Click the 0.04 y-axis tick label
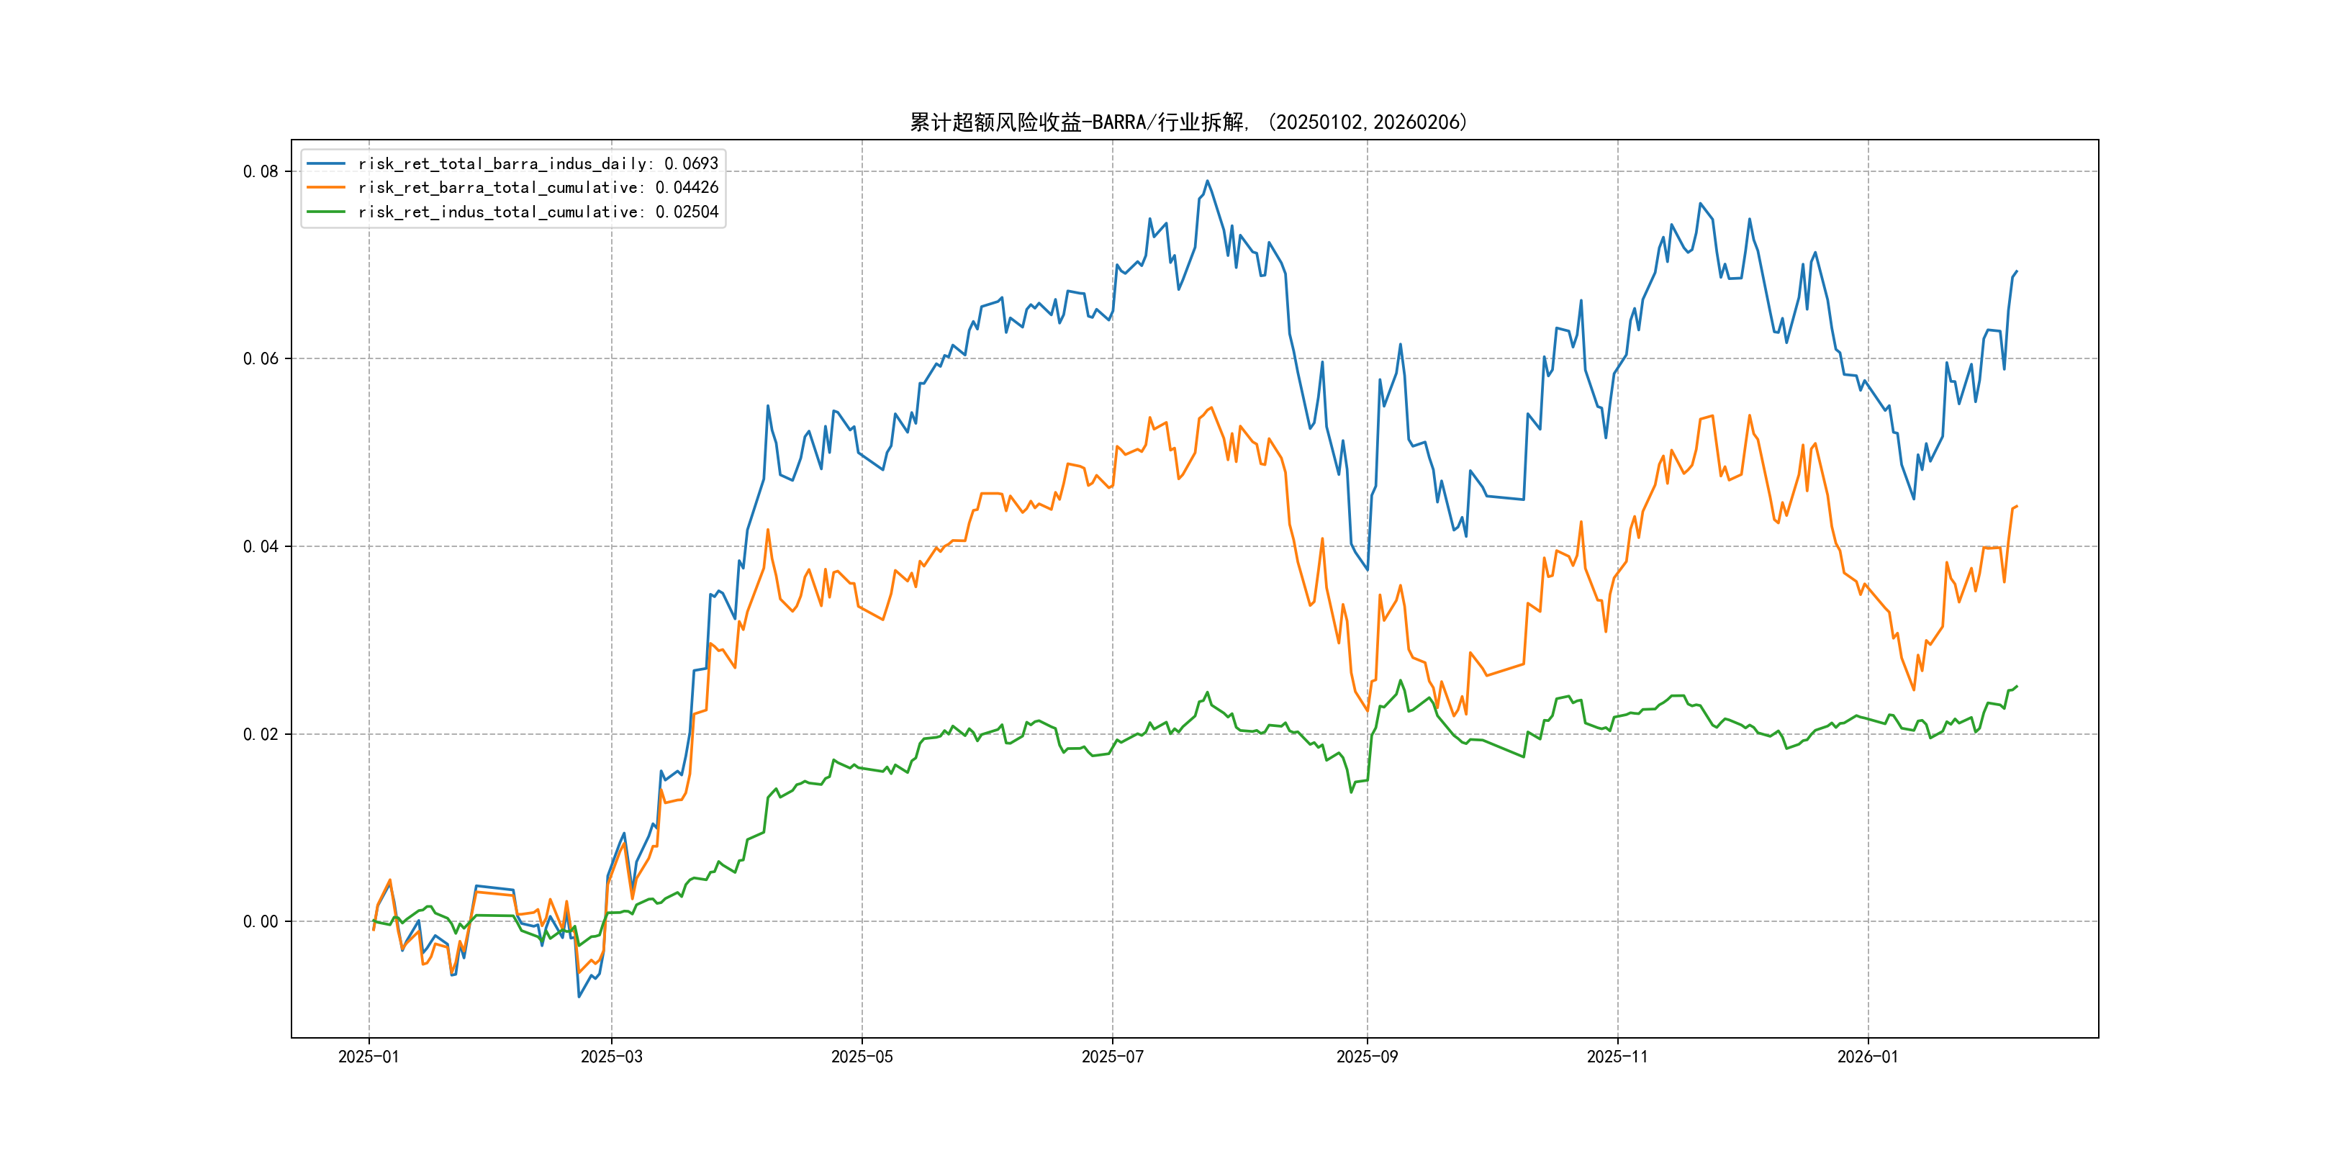The width and height of the screenshot is (2332, 1166). tap(261, 546)
